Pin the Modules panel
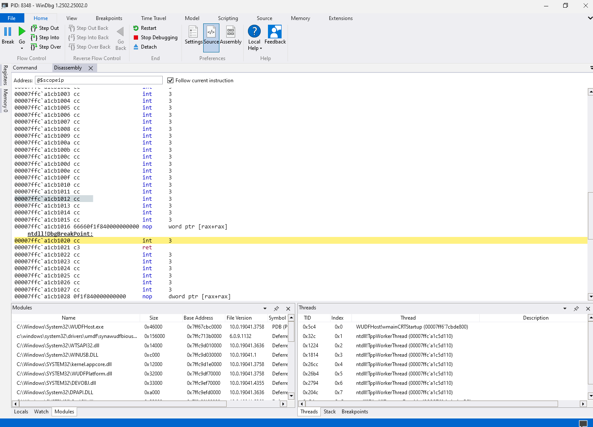 click(x=276, y=309)
